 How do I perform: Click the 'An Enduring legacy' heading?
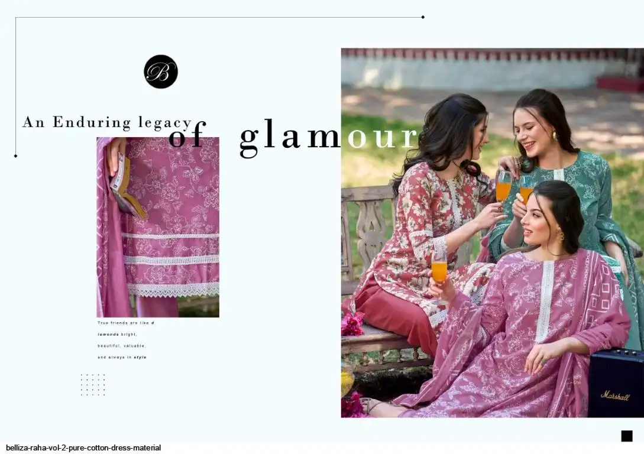click(107, 123)
